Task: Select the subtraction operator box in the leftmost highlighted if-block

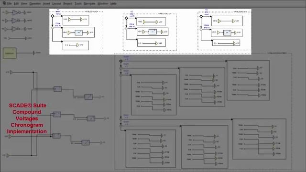Action: click(x=78, y=32)
